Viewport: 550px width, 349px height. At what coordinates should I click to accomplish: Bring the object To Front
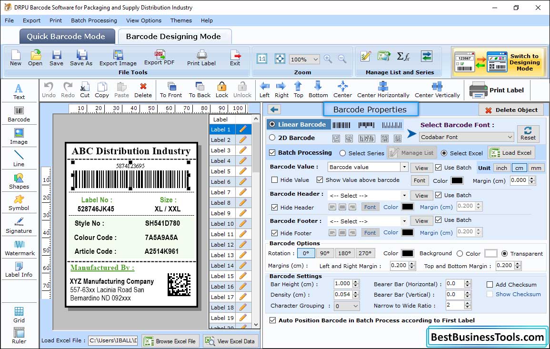[x=171, y=90]
